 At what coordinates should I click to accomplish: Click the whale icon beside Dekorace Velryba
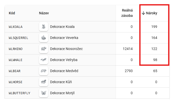pyautogui.click(x=44, y=60)
